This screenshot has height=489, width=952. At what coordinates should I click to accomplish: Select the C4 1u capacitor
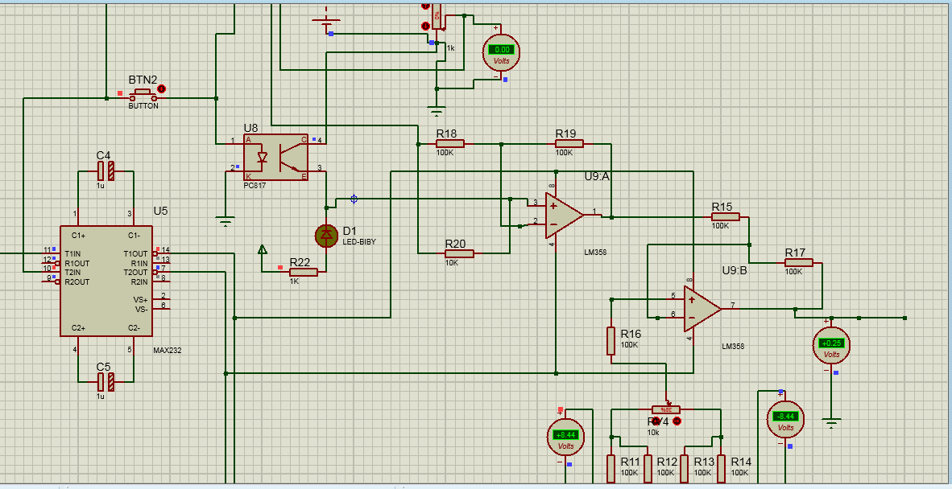click(106, 171)
